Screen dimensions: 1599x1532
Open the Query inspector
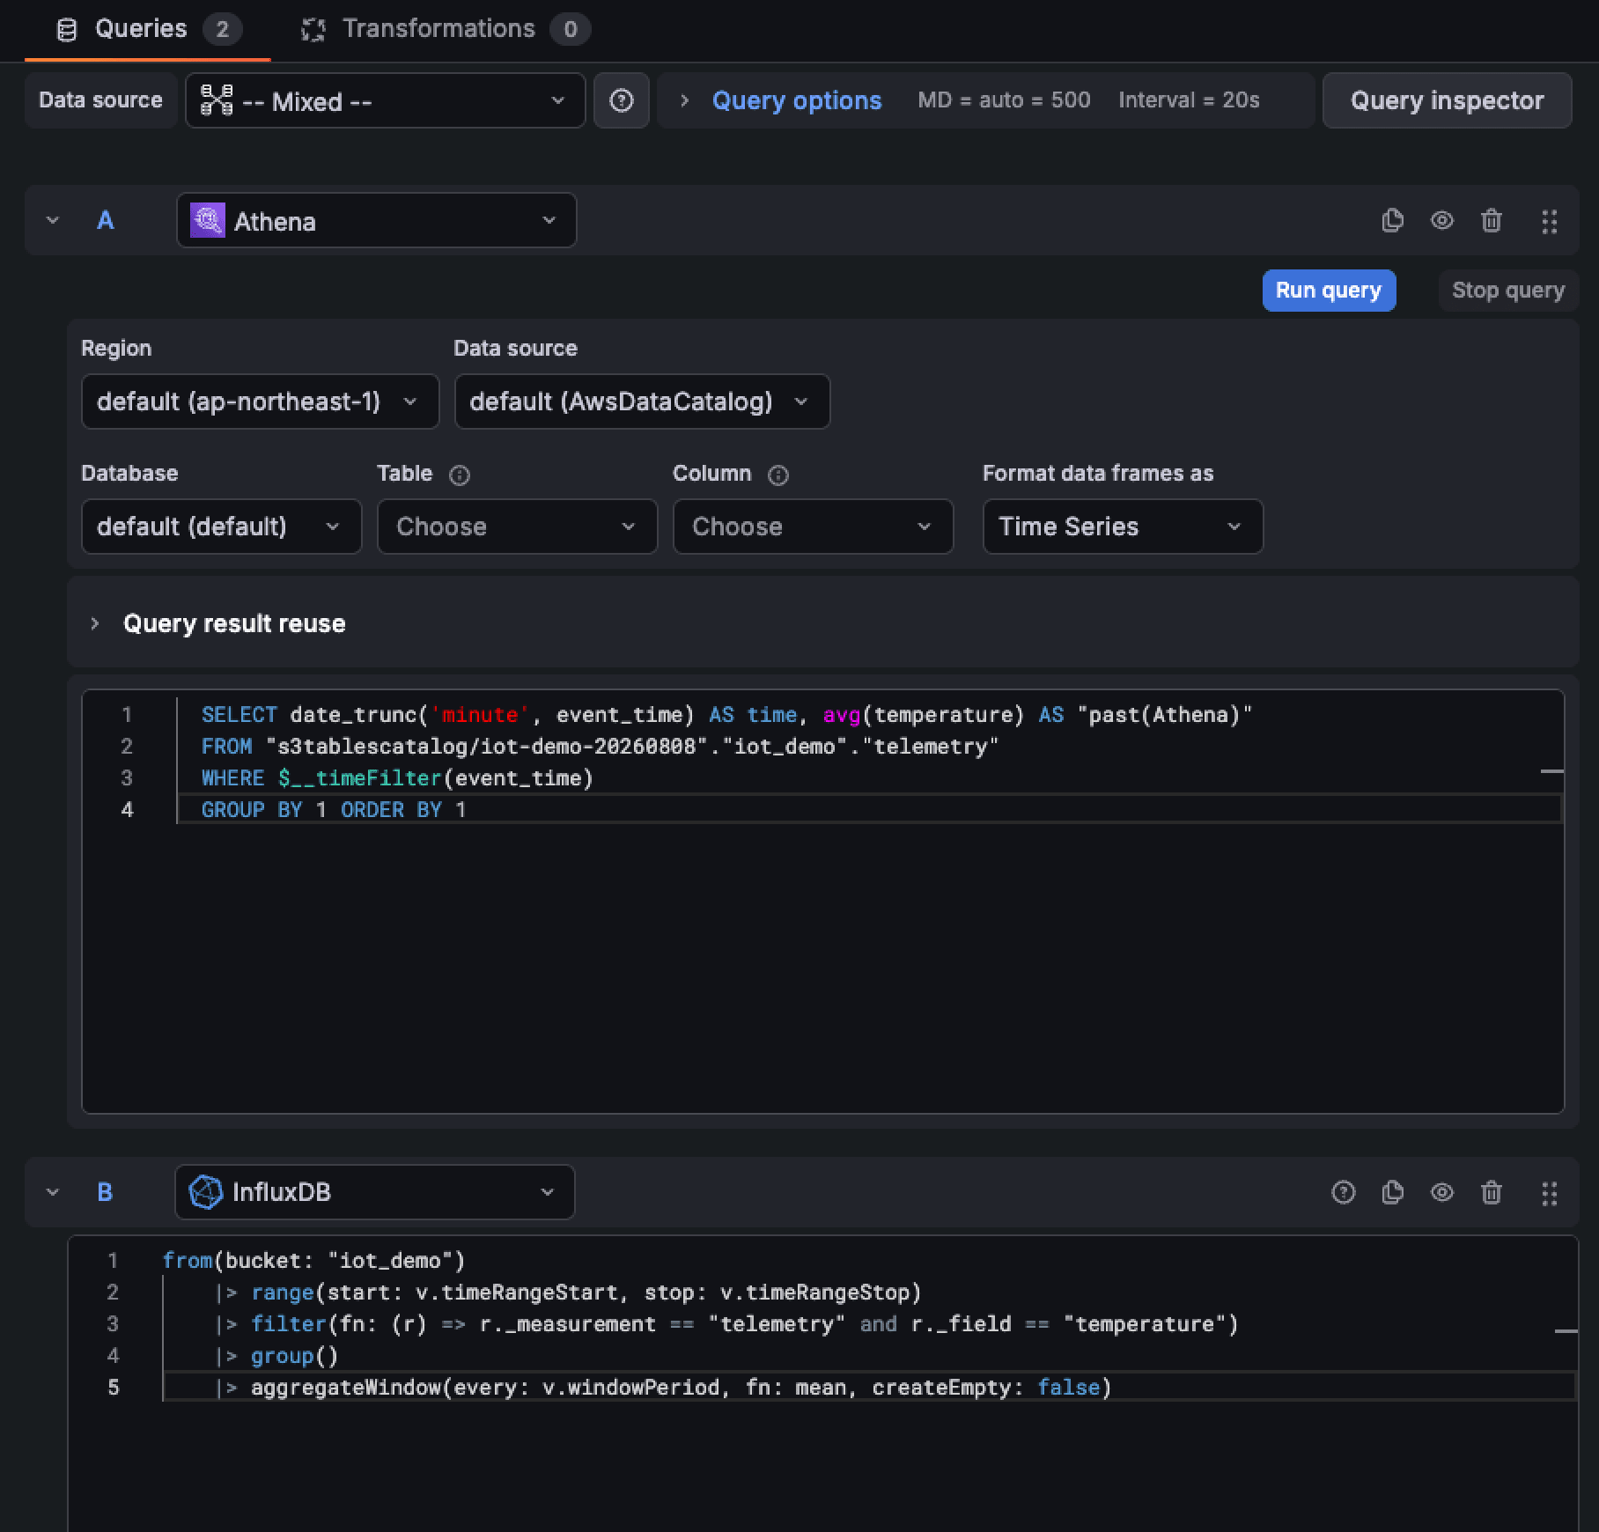(1447, 100)
